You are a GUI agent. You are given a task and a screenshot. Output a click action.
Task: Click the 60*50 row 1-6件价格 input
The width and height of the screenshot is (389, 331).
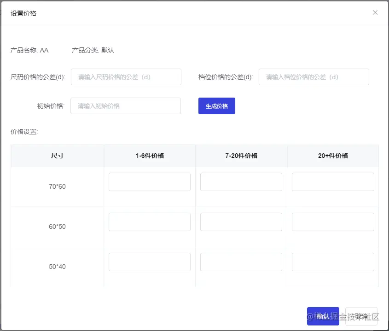point(150,222)
